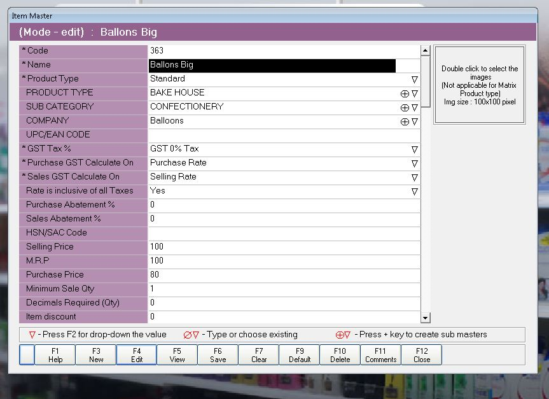Click the F1 Help button

coord(55,355)
